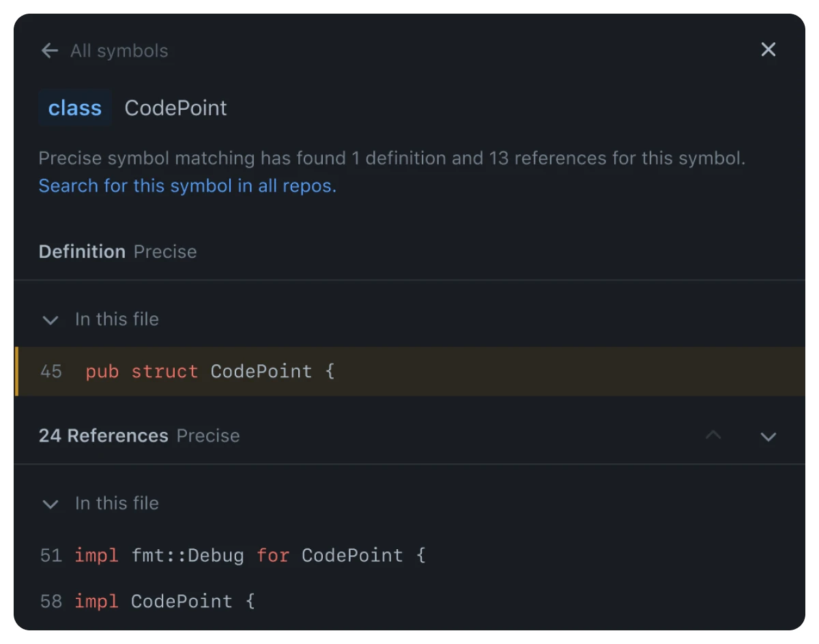This screenshot has width=819, height=644.
Task: Jump to the pub struct CodePoint definition line
Action: (209, 371)
